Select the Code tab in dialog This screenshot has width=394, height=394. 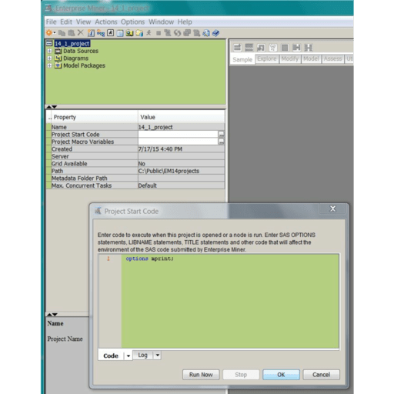pos(111,356)
